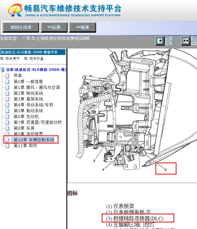Click callout number 4 in diagram

(x=103, y=169)
